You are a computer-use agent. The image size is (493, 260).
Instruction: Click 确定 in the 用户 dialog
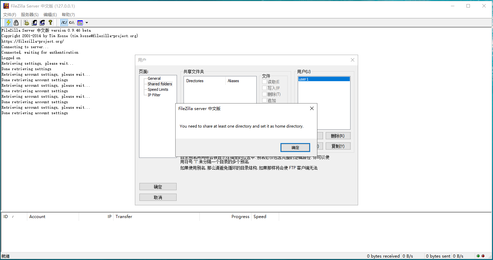[158, 187]
